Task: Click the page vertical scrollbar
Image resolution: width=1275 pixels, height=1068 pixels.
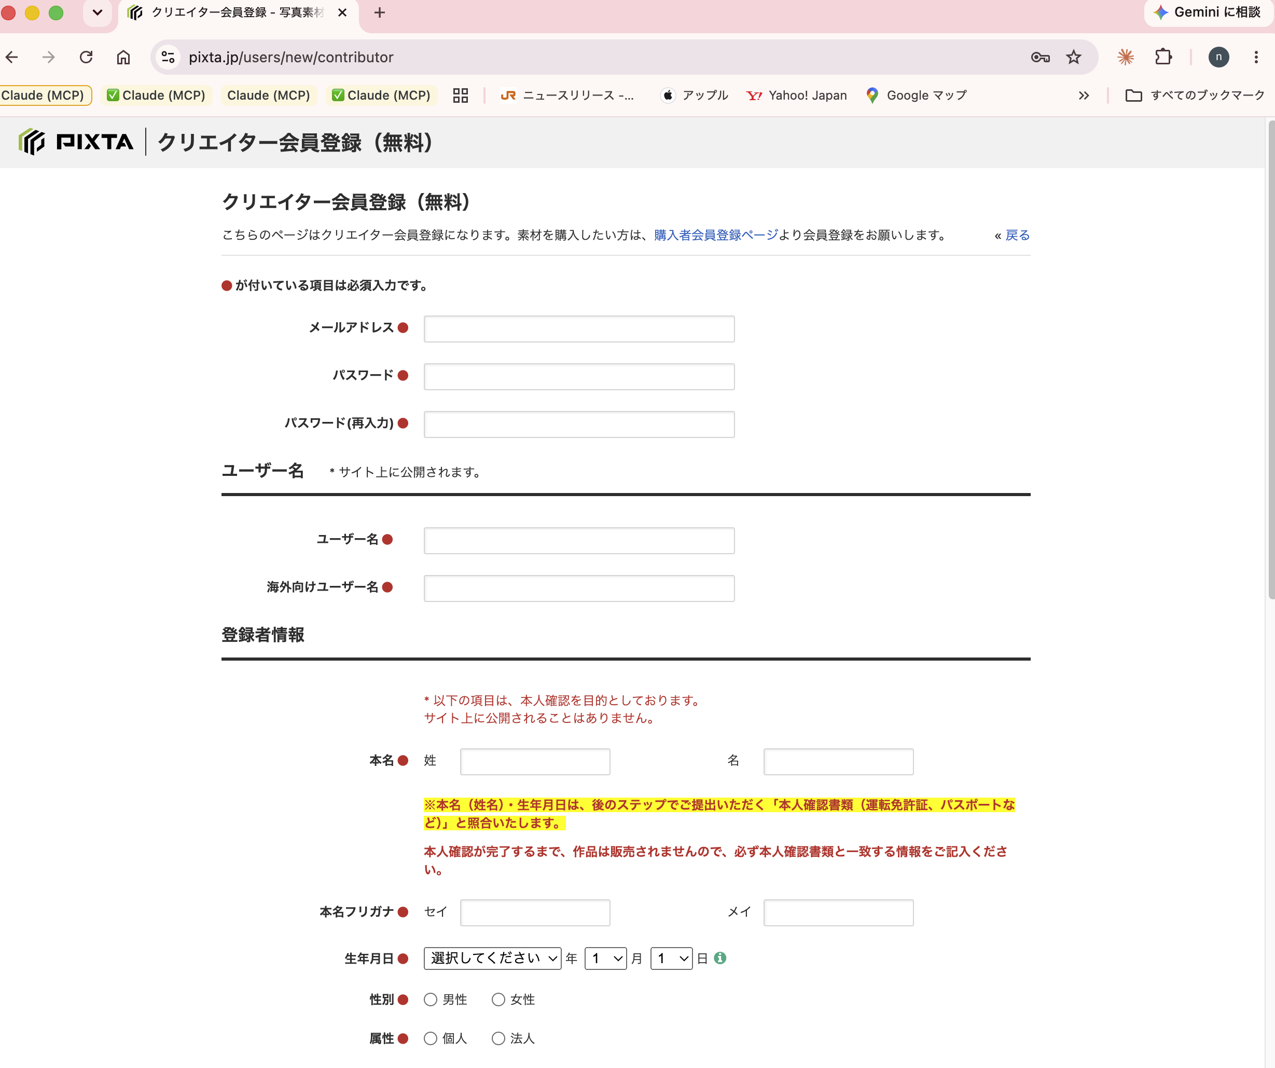Action: pyautogui.click(x=1271, y=359)
